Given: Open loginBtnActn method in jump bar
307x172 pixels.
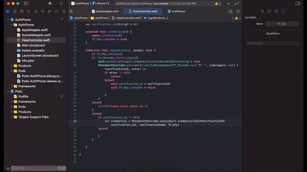Looking at the screenshot, I should [x=156, y=18].
